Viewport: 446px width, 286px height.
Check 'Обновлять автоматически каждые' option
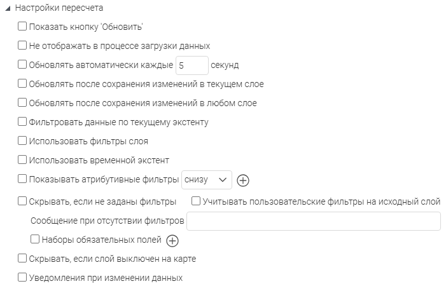[x=23, y=65]
